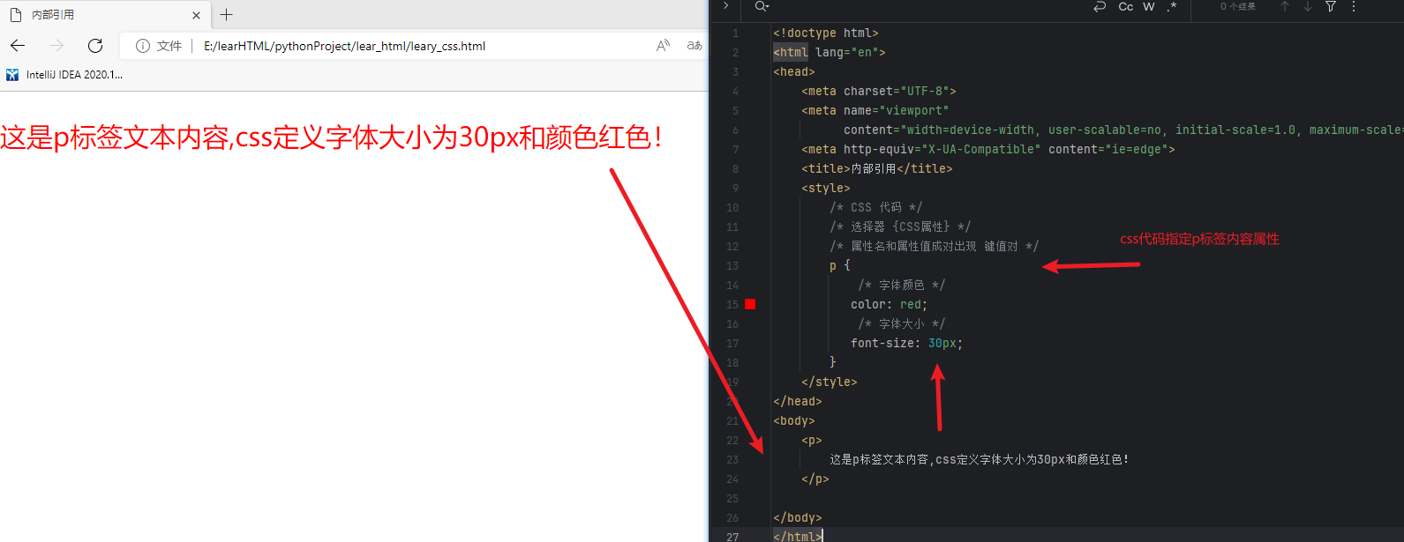Click the http-equiv meta tag line
This screenshot has height=542, width=1404.
coord(988,149)
